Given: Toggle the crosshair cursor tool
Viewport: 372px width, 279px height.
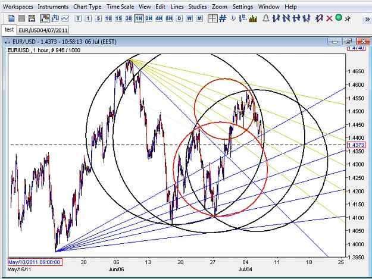Looking at the screenshot, I should [212, 18].
